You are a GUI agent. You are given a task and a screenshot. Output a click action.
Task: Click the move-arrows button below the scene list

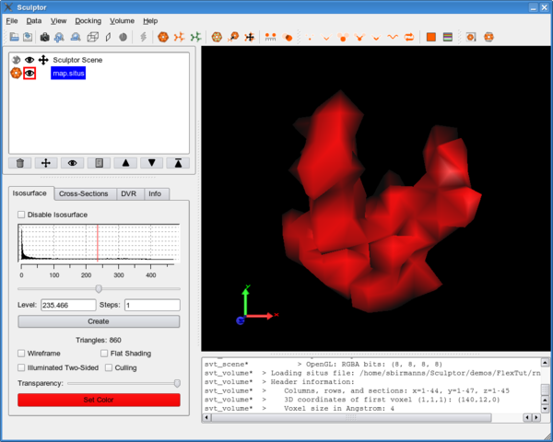click(46, 163)
